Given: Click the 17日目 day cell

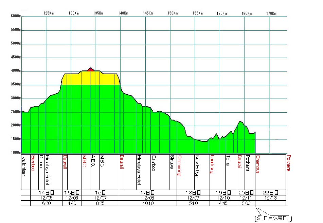Looking at the screenshot, I should pyautogui.click(x=147, y=193).
